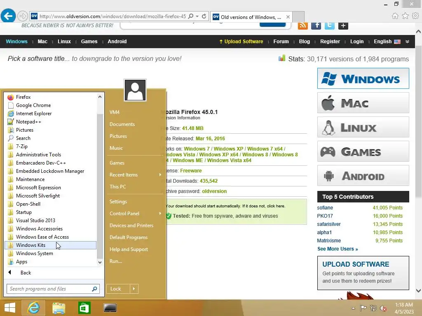Click the large Windows category button
The image size is (422, 316).
tap(363, 79)
